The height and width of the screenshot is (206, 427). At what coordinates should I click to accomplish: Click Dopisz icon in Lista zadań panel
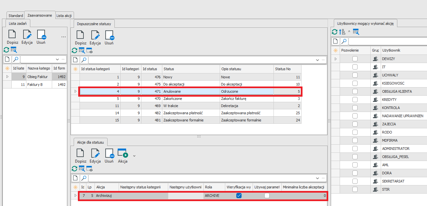[12, 35]
